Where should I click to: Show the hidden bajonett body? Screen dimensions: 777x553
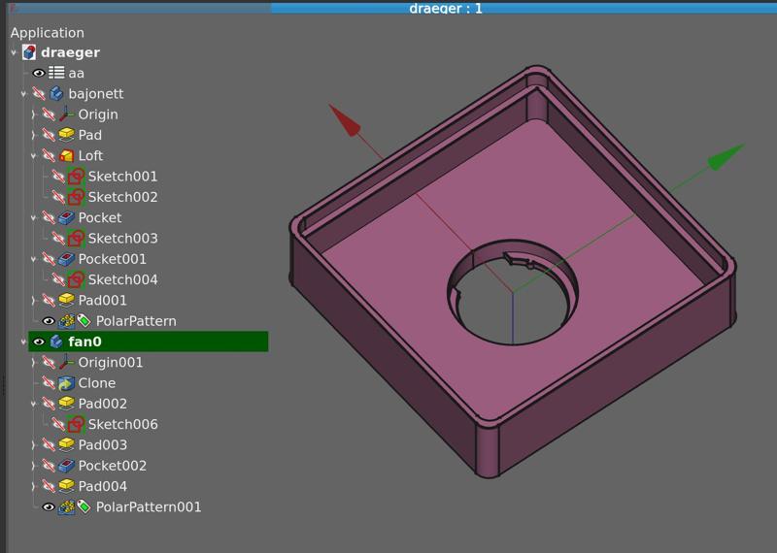pyautogui.click(x=38, y=93)
